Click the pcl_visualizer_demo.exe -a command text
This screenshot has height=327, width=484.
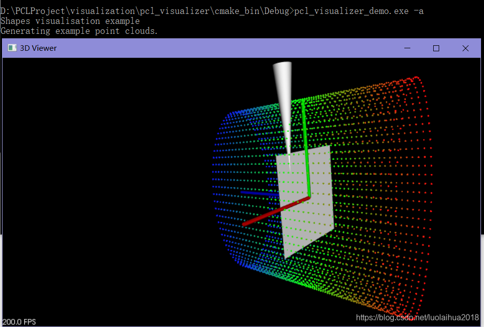[x=359, y=11]
